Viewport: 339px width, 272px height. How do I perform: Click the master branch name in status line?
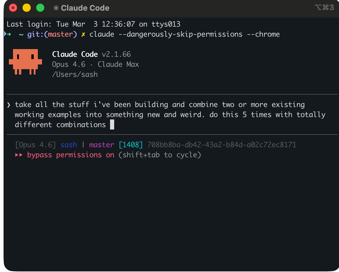[x=101, y=145]
